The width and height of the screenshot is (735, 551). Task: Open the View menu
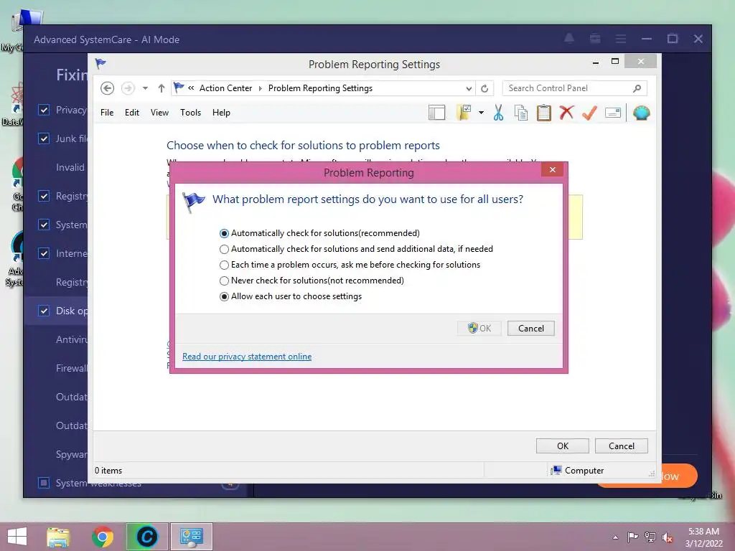(x=159, y=113)
